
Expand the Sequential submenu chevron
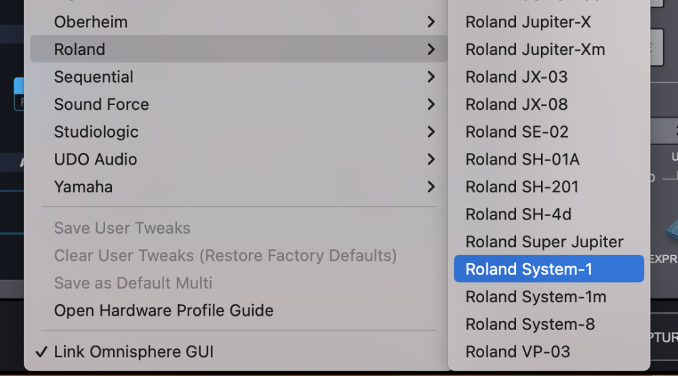point(431,77)
